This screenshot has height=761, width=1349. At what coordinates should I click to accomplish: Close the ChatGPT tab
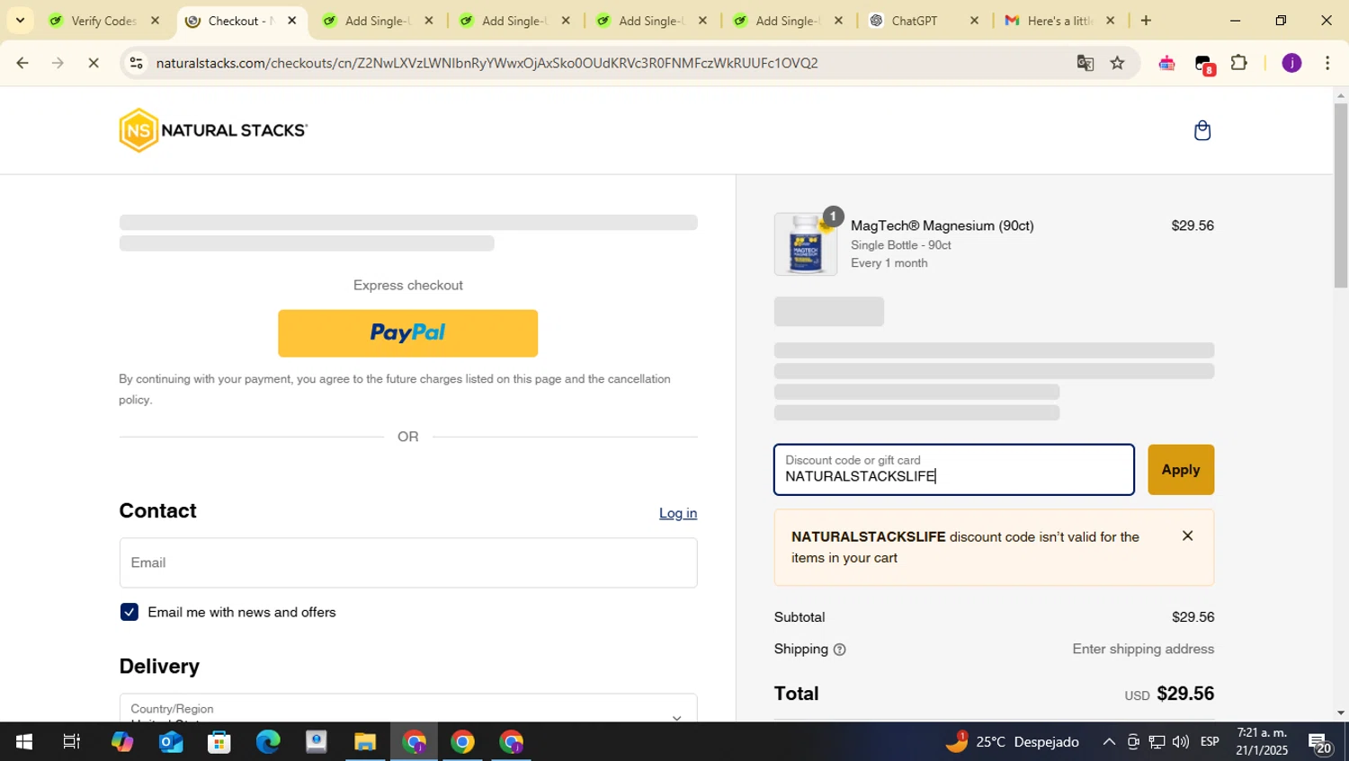tap(974, 21)
